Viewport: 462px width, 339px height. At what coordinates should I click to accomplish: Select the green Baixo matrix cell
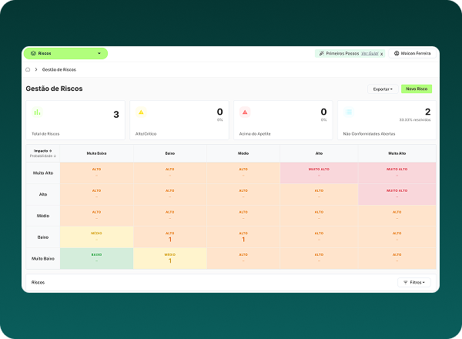click(x=96, y=257)
